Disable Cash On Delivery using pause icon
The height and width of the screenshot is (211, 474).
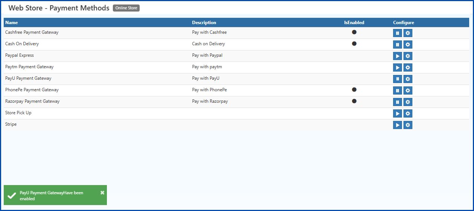[x=397, y=44]
